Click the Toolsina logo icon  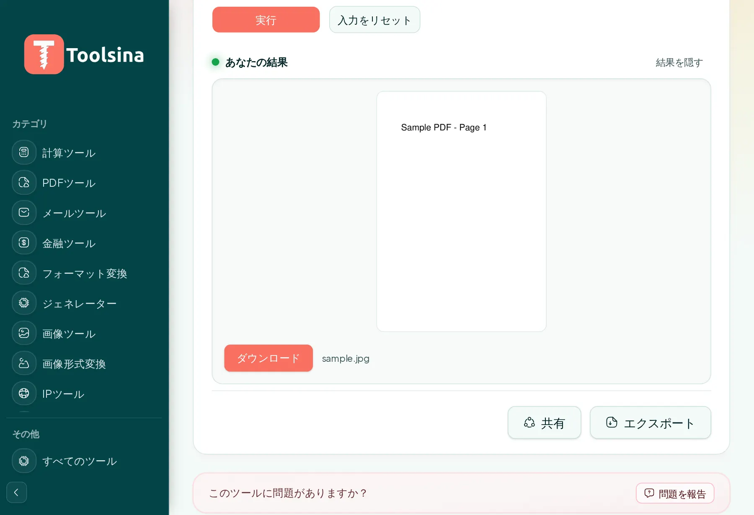coord(44,54)
